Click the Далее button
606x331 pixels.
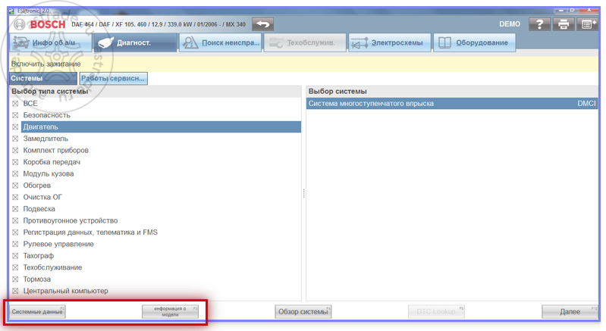[570, 312]
